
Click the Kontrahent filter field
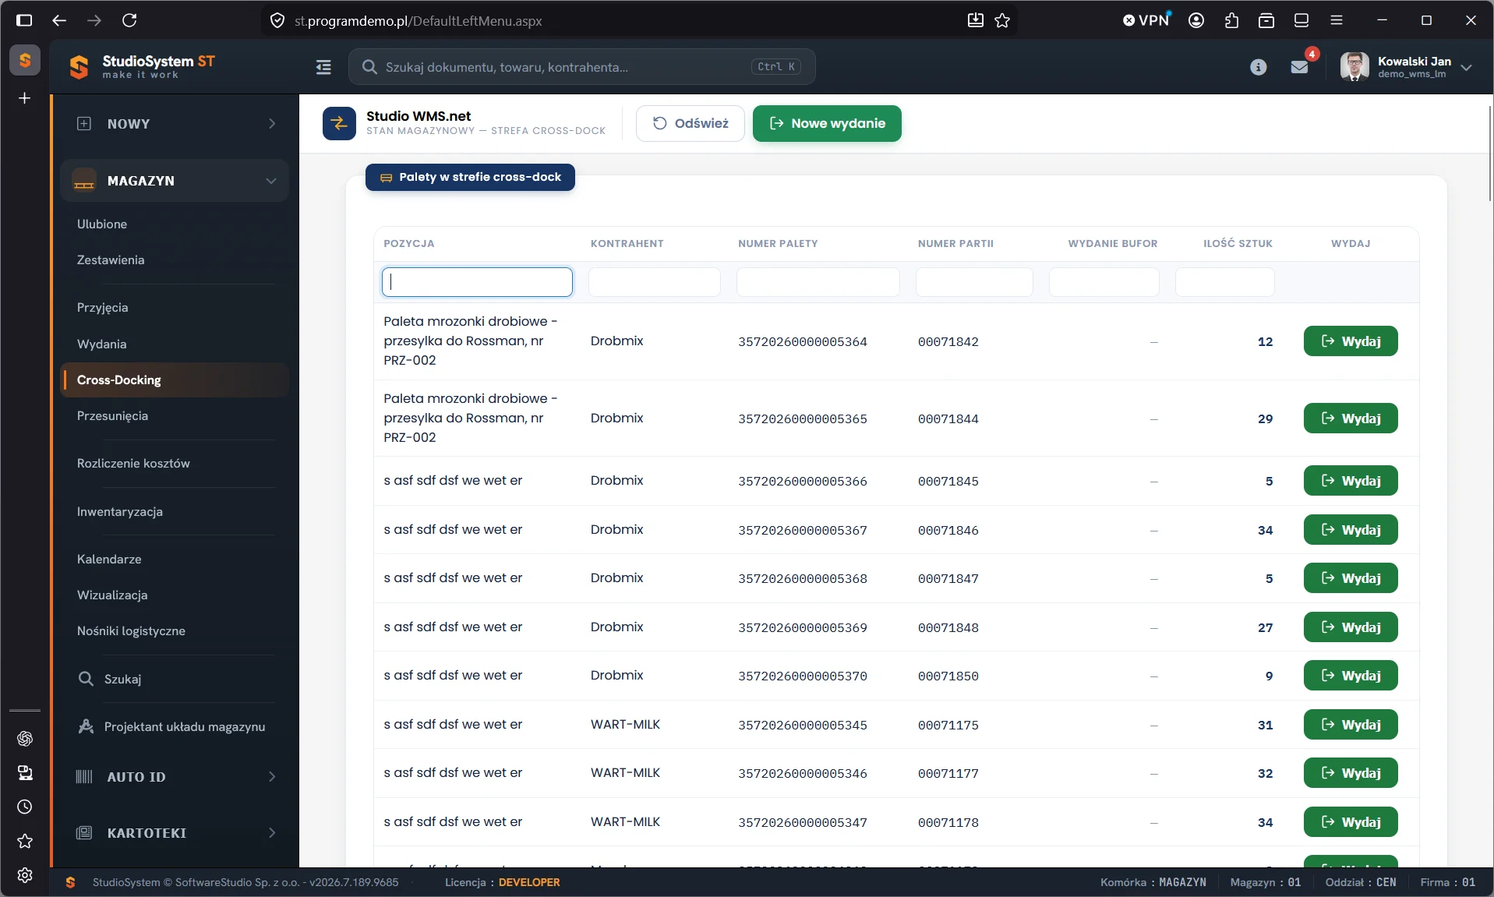(x=655, y=282)
